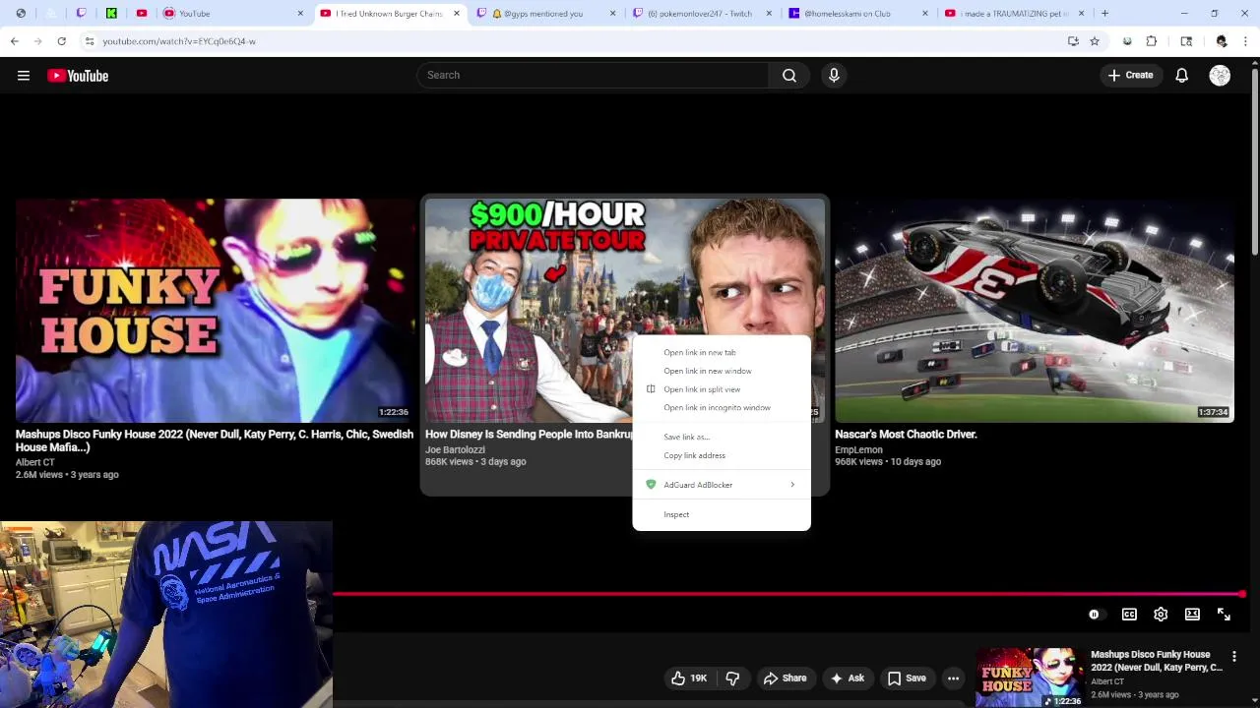Open the Nascar's Most Chaotic Driver thumbnail
Screen dimensions: 1260x708
(1035, 310)
